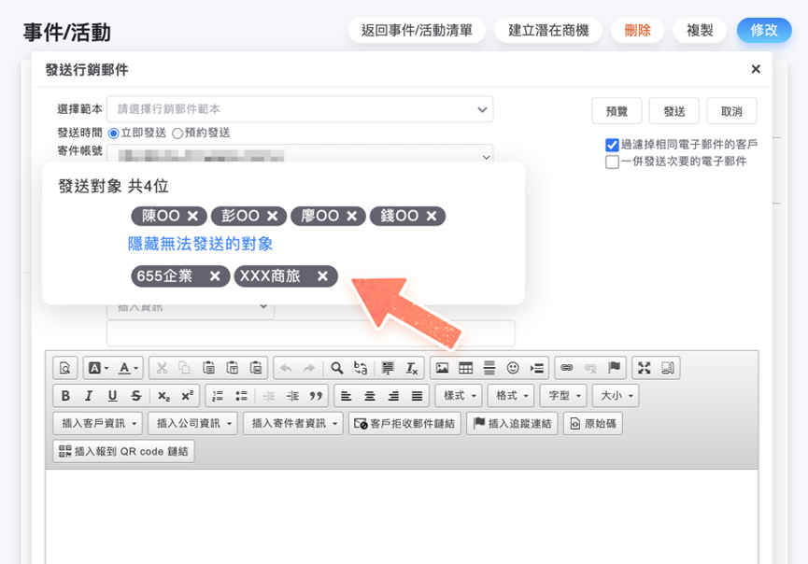Click the insert link icon
This screenshot has height=564, width=808.
click(566, 368)
